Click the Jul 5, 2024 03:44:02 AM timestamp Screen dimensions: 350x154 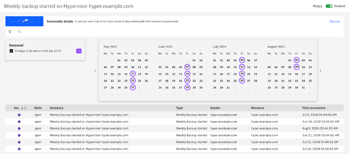pyautogui.click(x=319, y=115)
